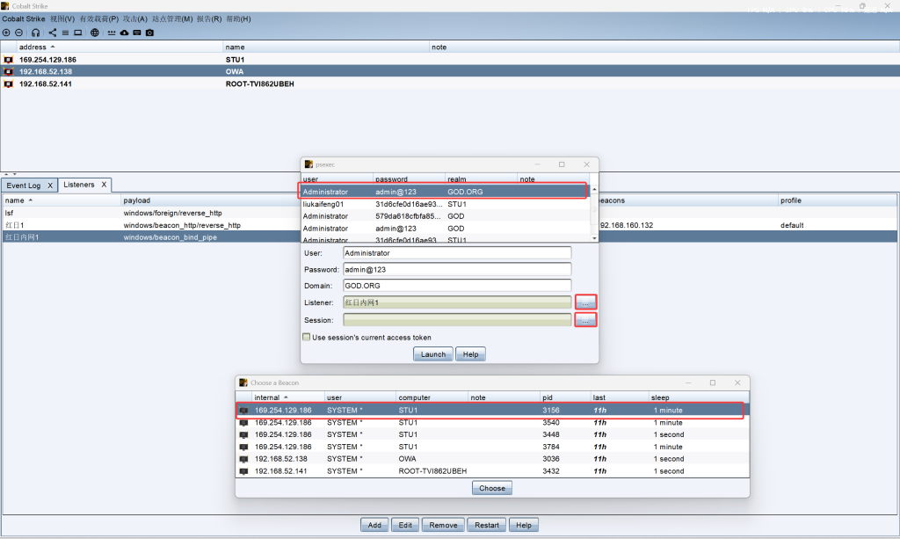Open the 攻击(A) menu
Screen dimensions: 900x539
click(134, 19)
